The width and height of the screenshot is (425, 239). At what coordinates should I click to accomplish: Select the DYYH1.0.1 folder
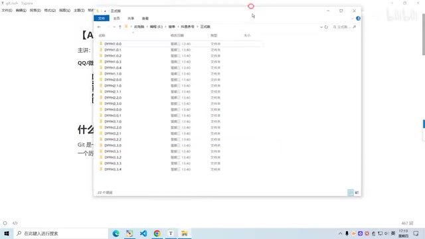click(x=113, y=50)
